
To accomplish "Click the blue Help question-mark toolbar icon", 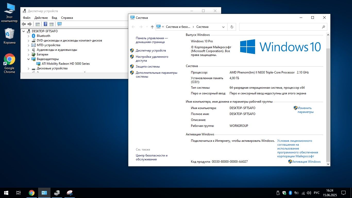I will click(45, 24).
